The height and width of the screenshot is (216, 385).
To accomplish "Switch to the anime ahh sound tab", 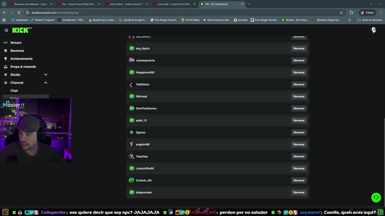I will pyautogui.click(x=174, y=4).
